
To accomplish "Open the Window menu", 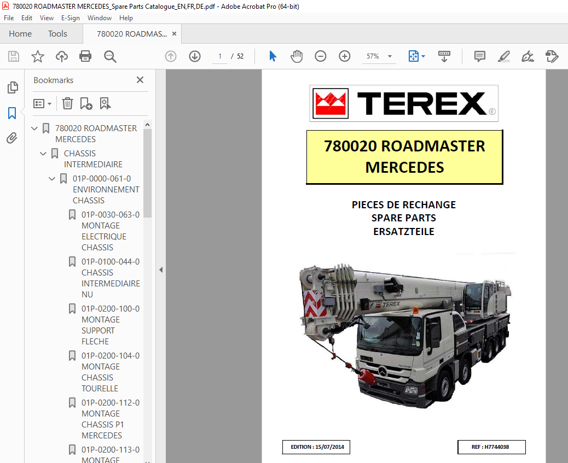I will (100, 18).
